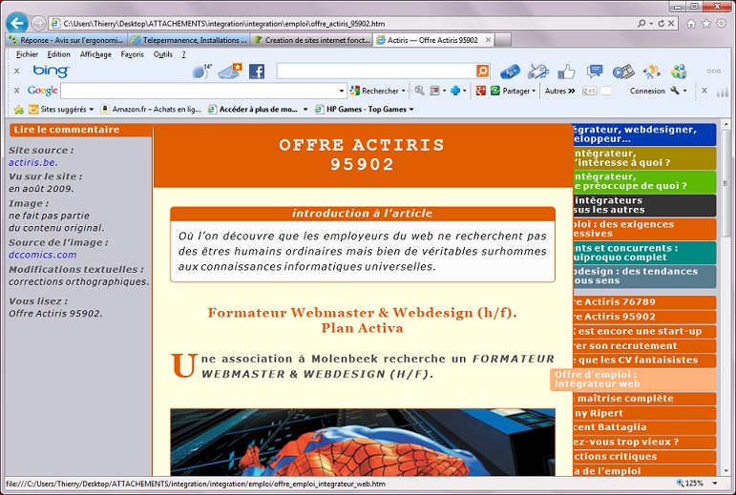This screenshot has width=736, height=495.
Task: Open a new blank tab
Action: (503, 40)
